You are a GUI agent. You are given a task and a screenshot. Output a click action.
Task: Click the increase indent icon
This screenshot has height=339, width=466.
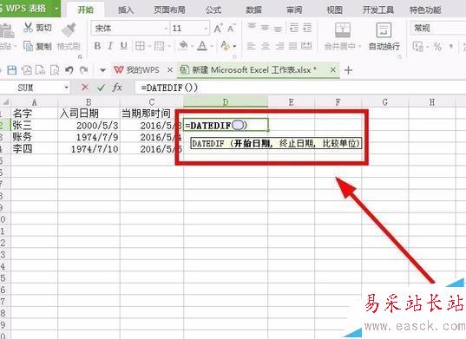[x=307, y=28]
